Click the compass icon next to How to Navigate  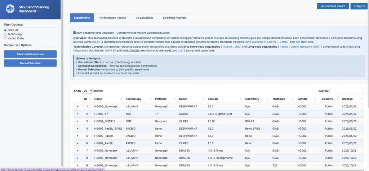tap(77, 58)
